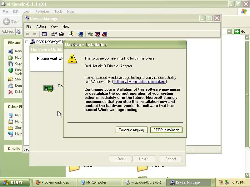The image size is (250, 187).
Task: Click the Device Manager toolbar Back arrow
Action: (x=27, y=34)
